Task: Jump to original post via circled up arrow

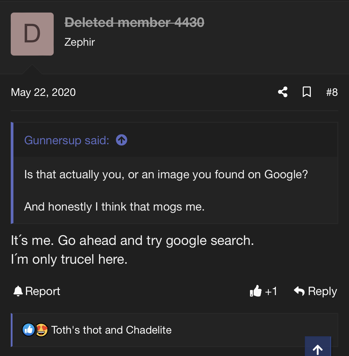Action: 121,140
